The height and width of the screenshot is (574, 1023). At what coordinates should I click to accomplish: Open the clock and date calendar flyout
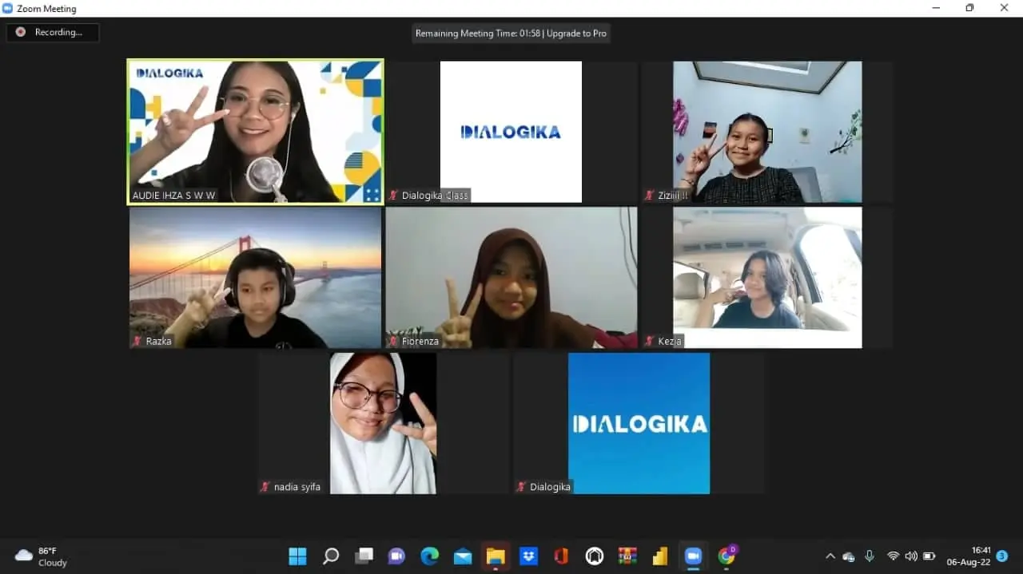969,556
